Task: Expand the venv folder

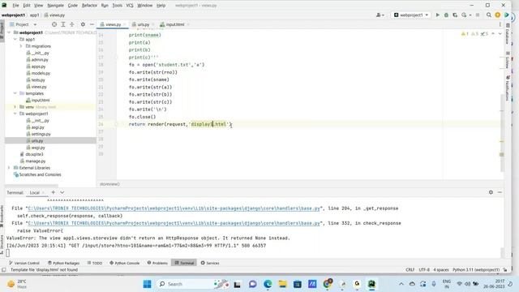Action: (15, 106)
